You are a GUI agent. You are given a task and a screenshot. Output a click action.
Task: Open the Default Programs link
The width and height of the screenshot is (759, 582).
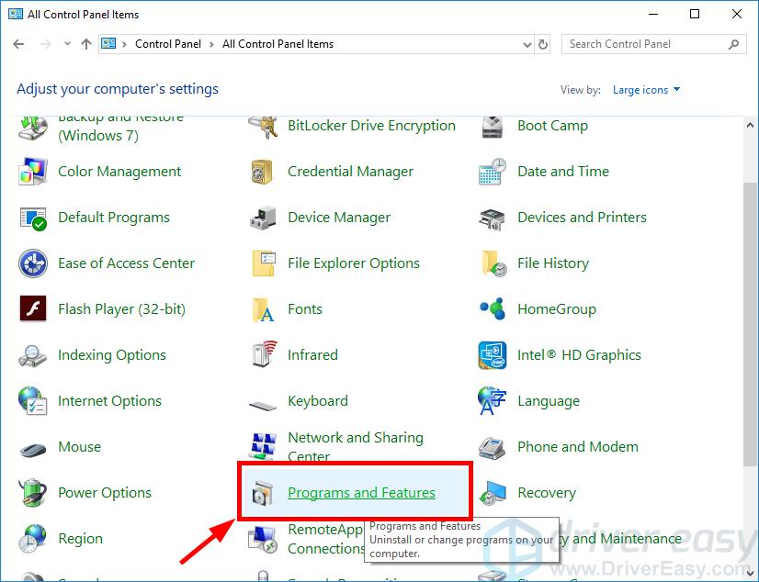click(x=114, y=218)
